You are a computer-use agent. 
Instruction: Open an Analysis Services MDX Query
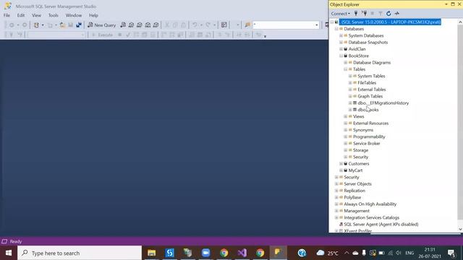(131, 25)
